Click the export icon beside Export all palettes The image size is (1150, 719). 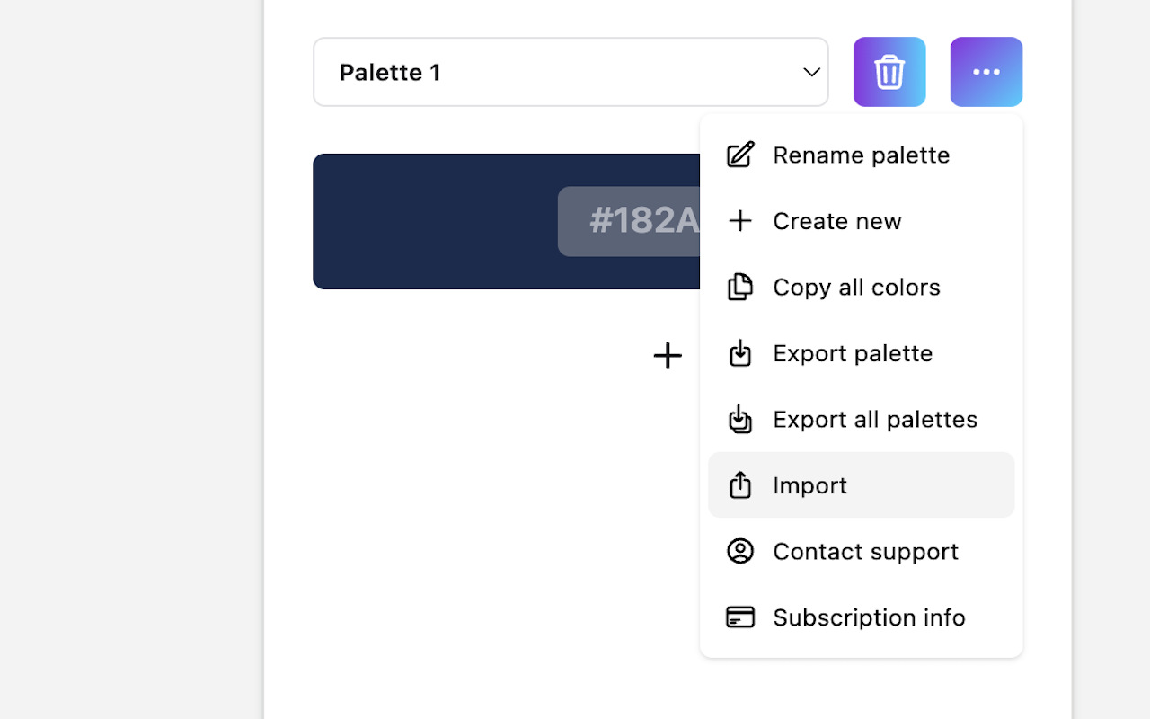[740, 419]
